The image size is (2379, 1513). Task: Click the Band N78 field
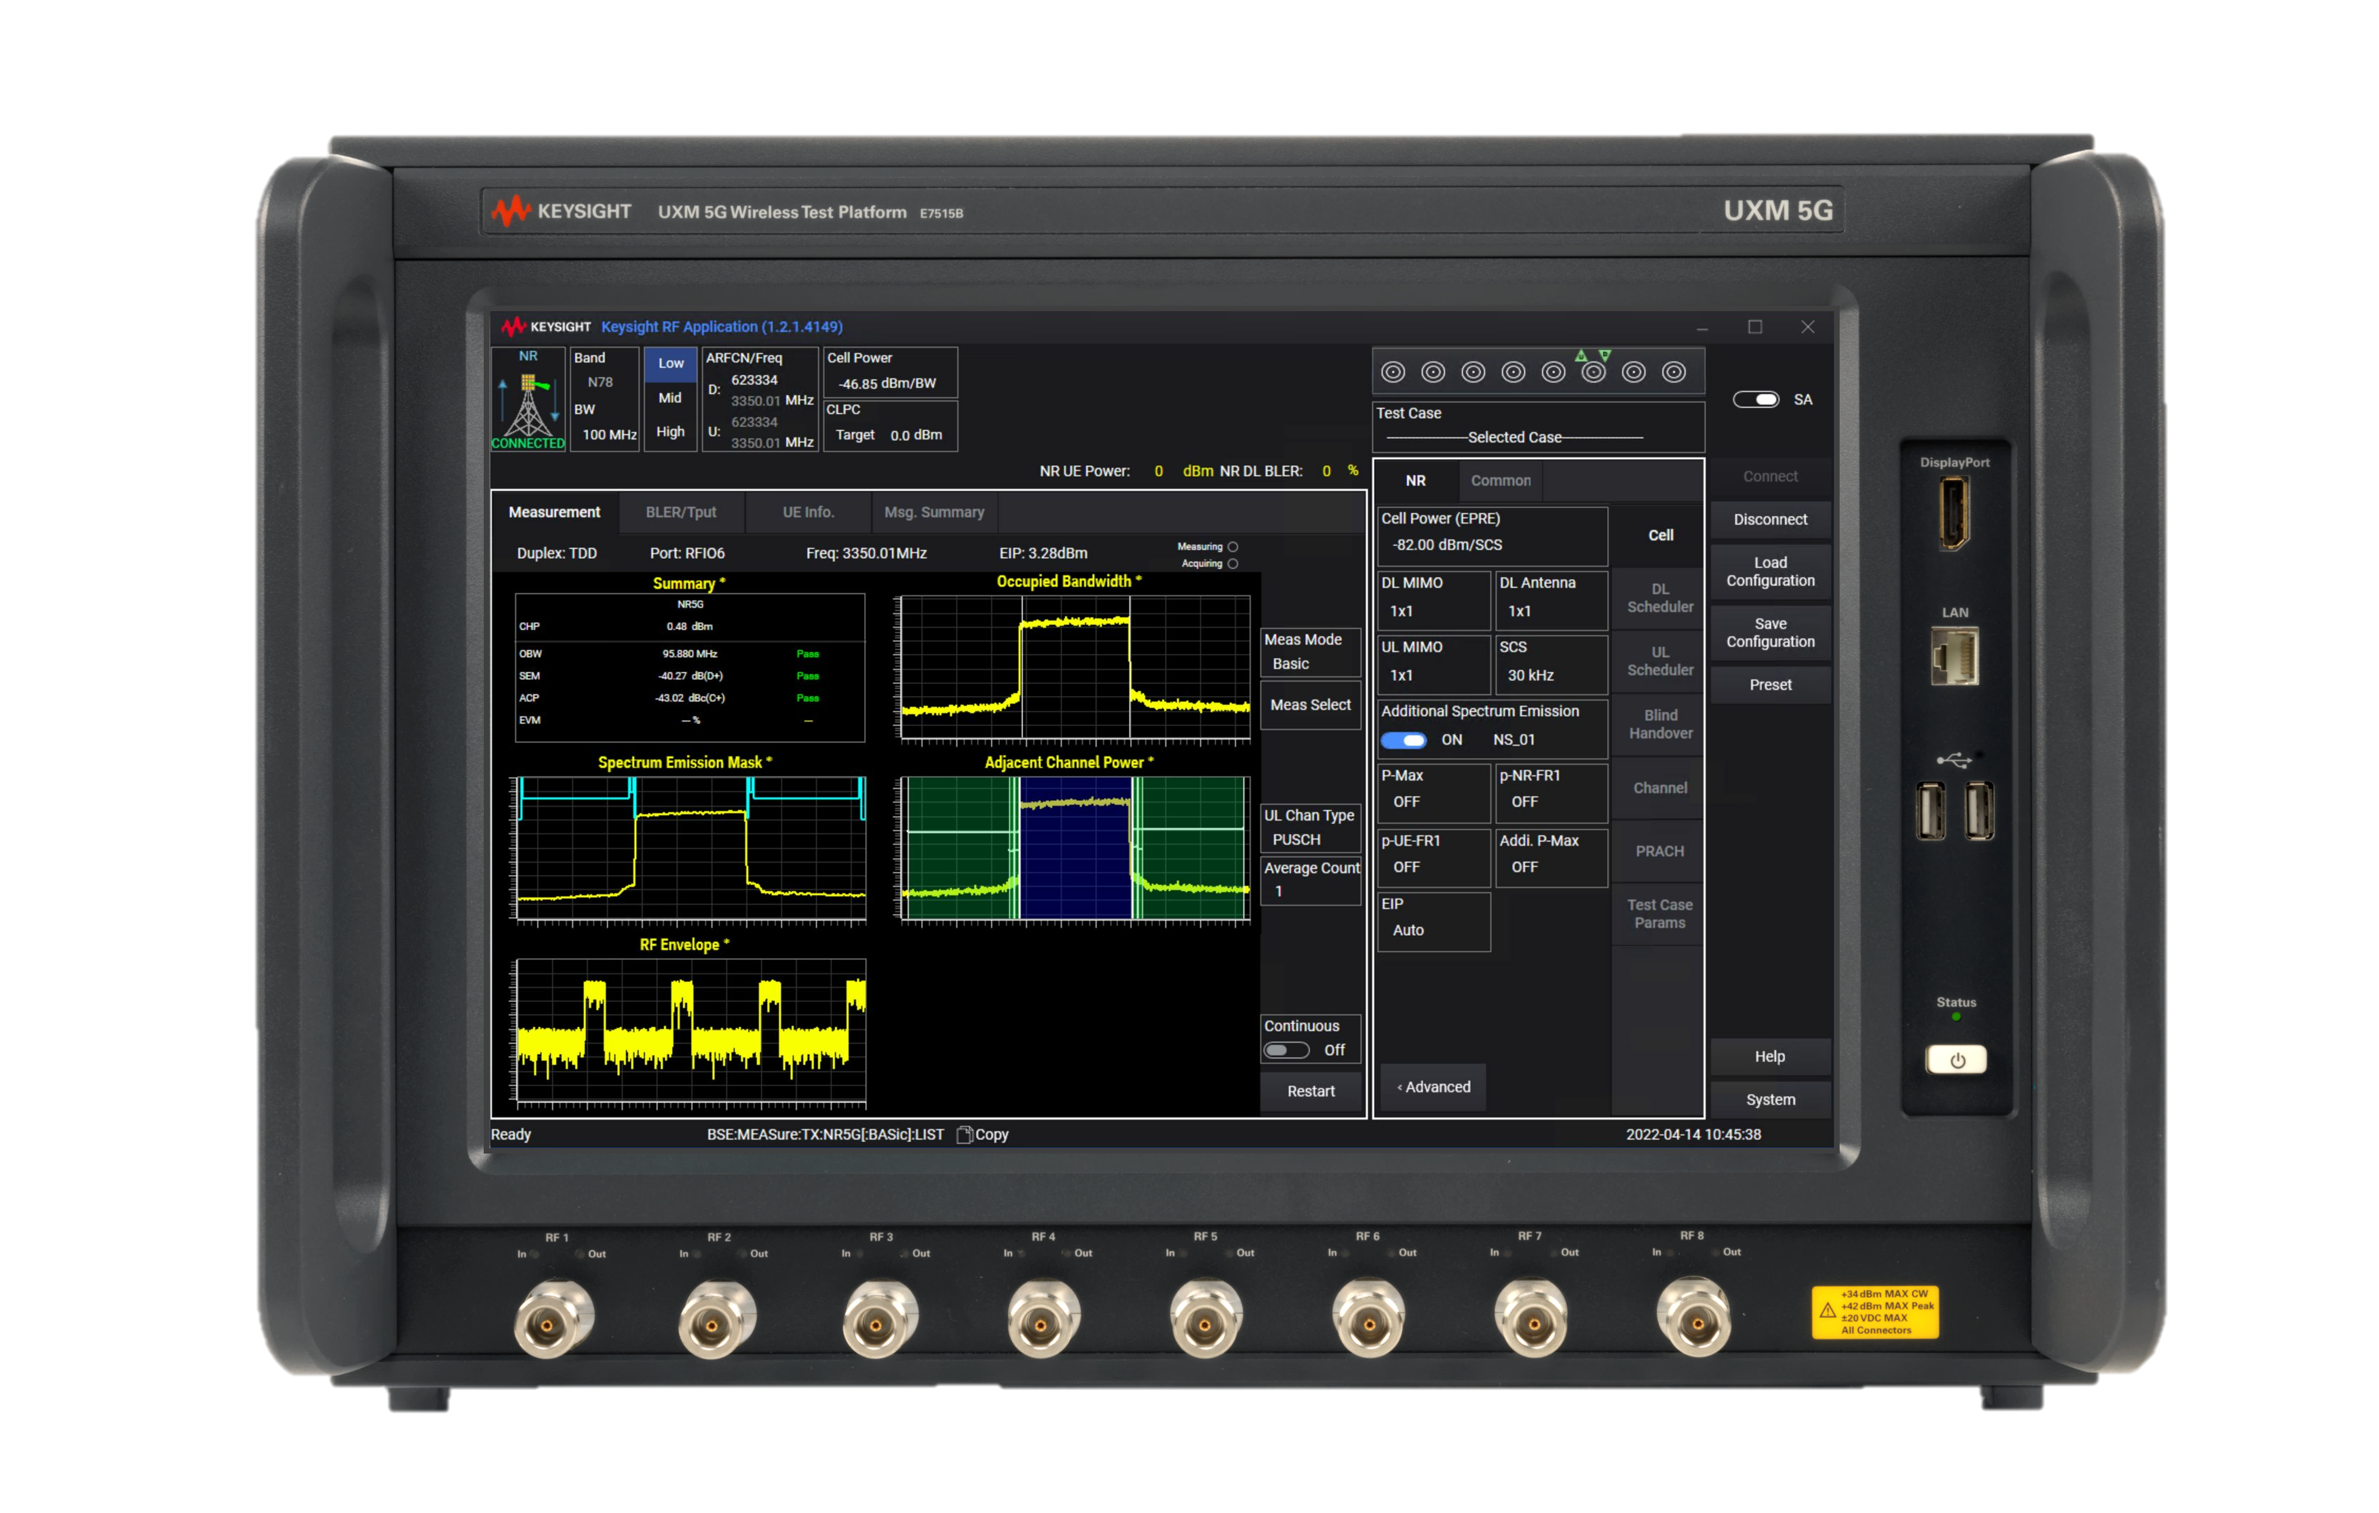pyautogui.click(x=605, y=370)
